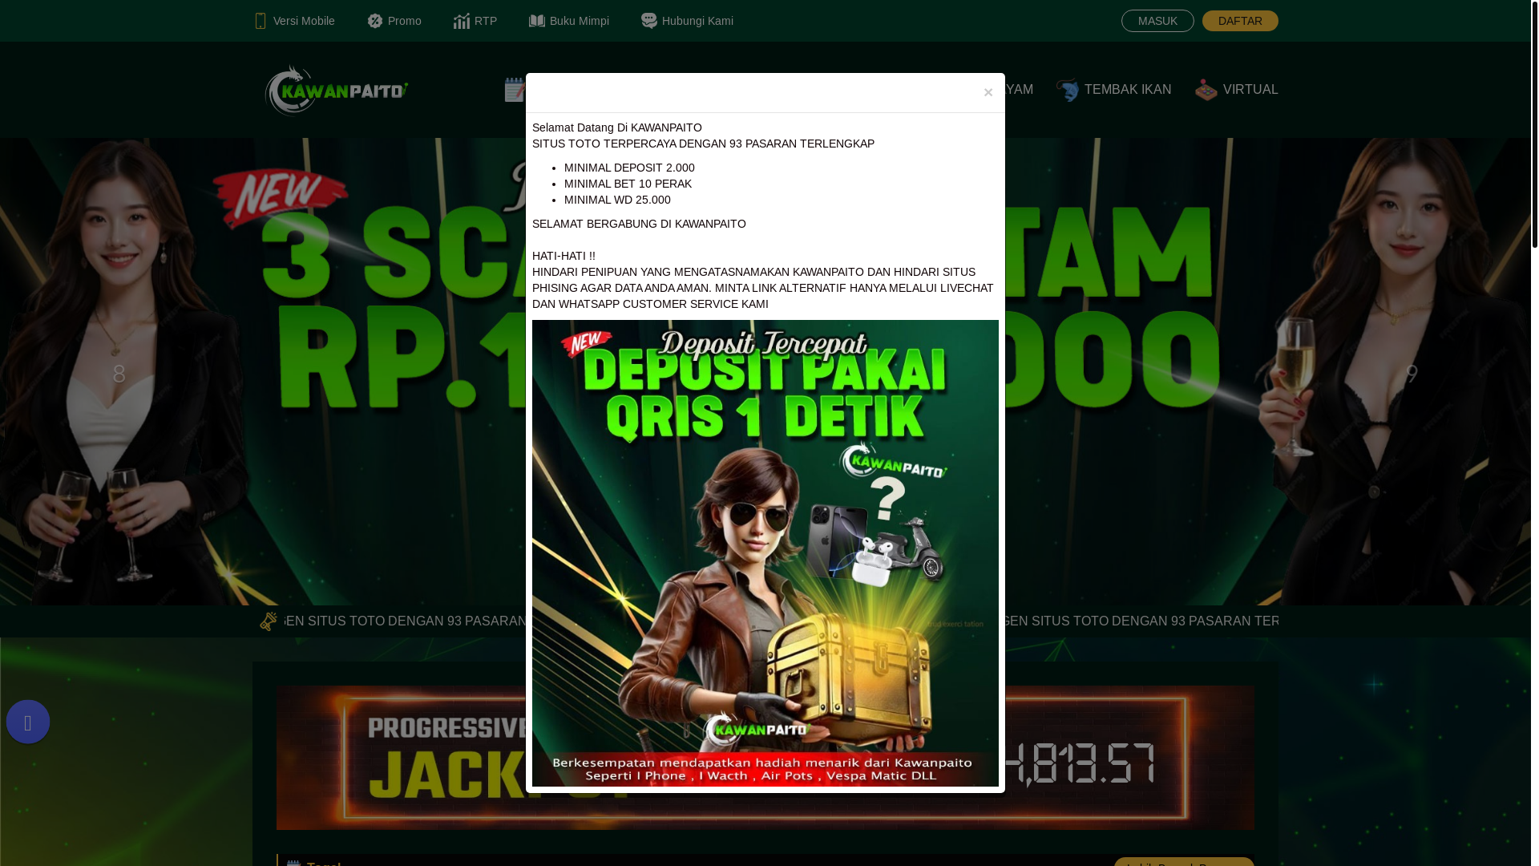This screenshot has height=866, width=1539.
Task: Close the welcome popup
Action: (988, 92)
